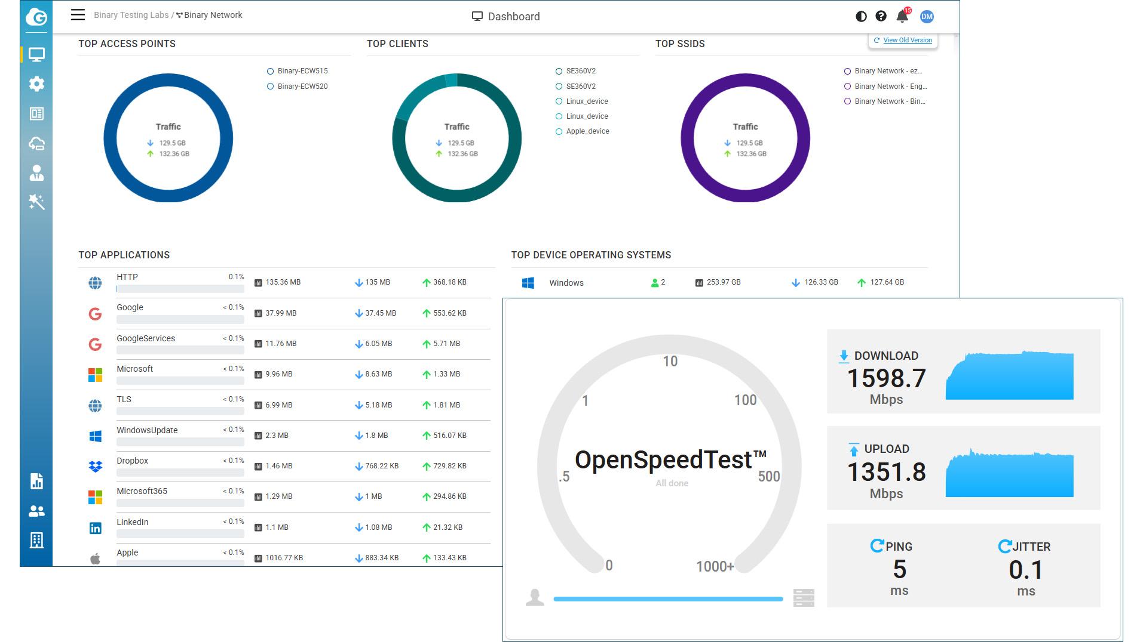Open the Dashboard monitor sidebar icon

pos(36,55)
